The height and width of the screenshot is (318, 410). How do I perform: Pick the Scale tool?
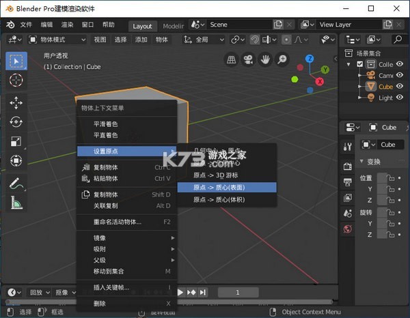point(16,141)
